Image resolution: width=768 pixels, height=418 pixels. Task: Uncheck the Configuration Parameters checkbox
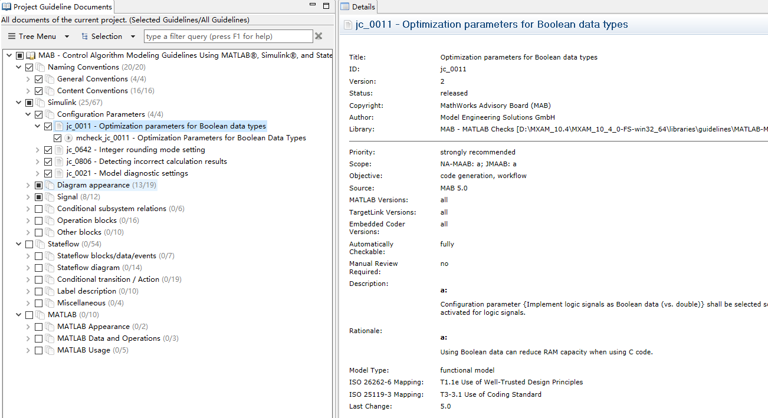(x=39, y=114)
